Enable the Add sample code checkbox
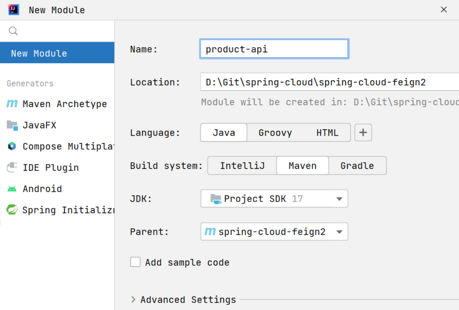 (x=135, y=262)
